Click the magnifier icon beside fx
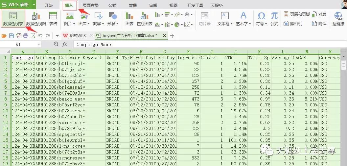This screenshot has width=347, height=166. click(56, 44)
